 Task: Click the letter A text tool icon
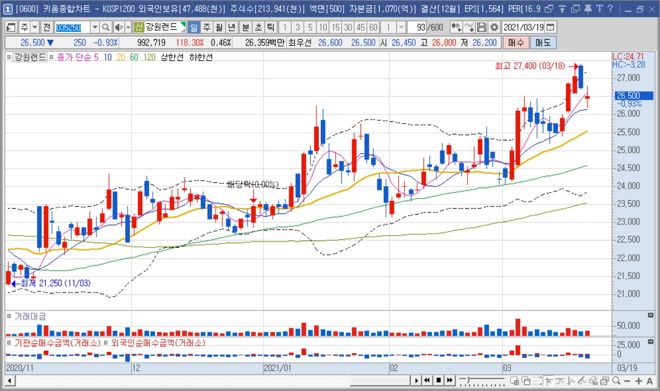649,380
